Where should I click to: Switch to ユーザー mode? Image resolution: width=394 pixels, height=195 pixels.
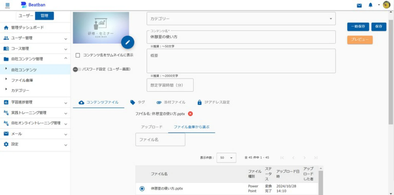click(x=26, y=16)
